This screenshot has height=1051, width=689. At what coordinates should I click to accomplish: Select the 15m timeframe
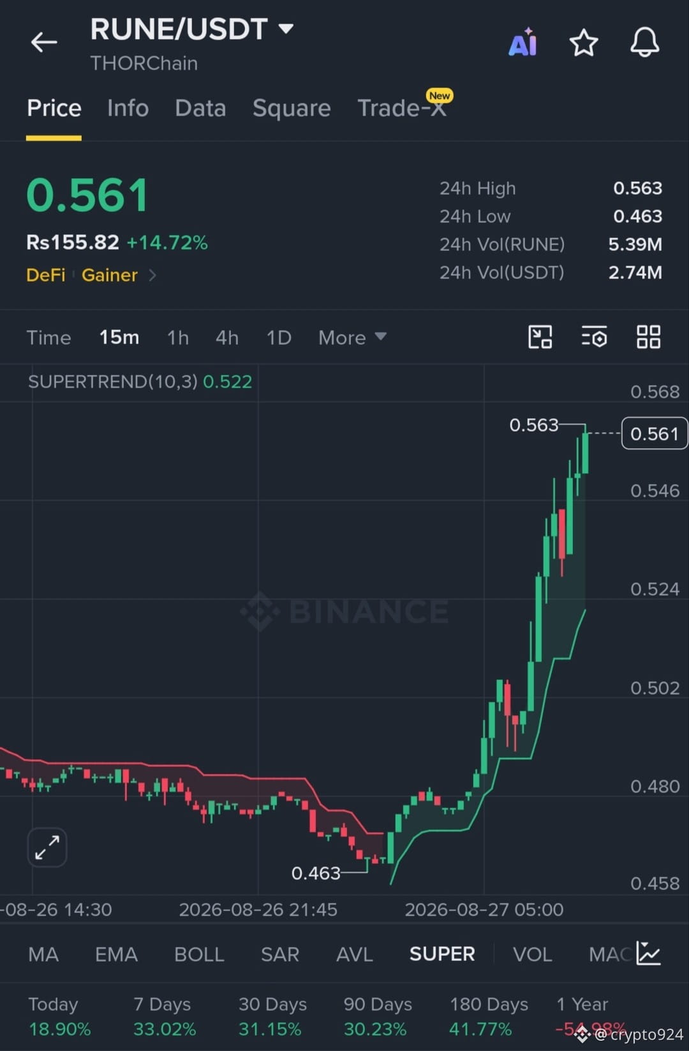119,337
